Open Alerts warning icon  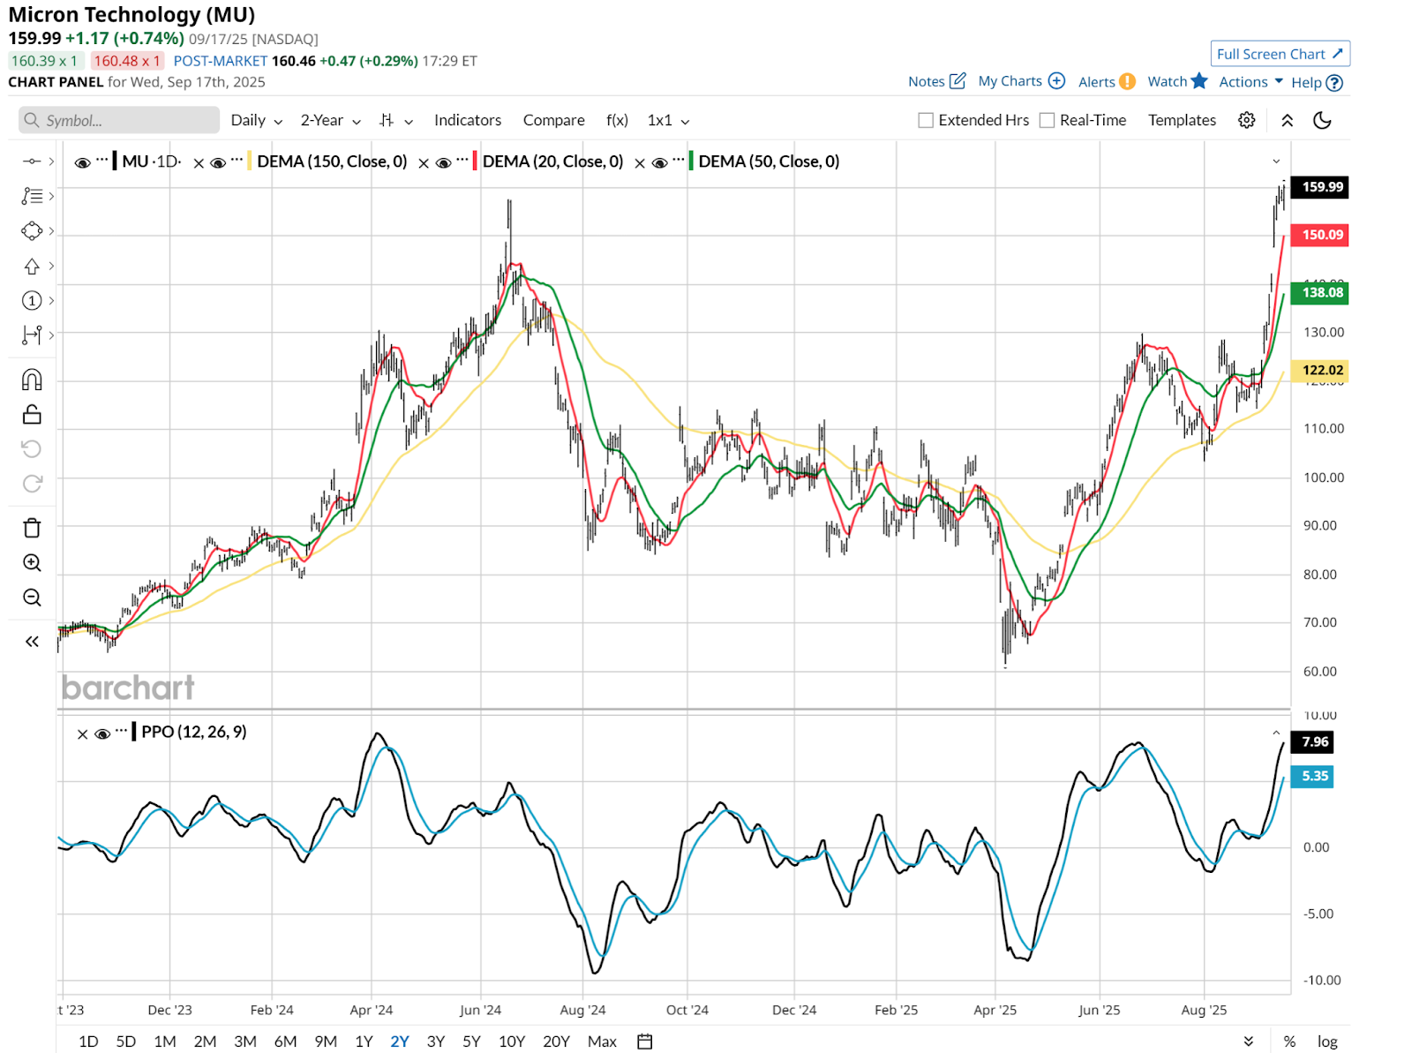[x=1127, y=81]
